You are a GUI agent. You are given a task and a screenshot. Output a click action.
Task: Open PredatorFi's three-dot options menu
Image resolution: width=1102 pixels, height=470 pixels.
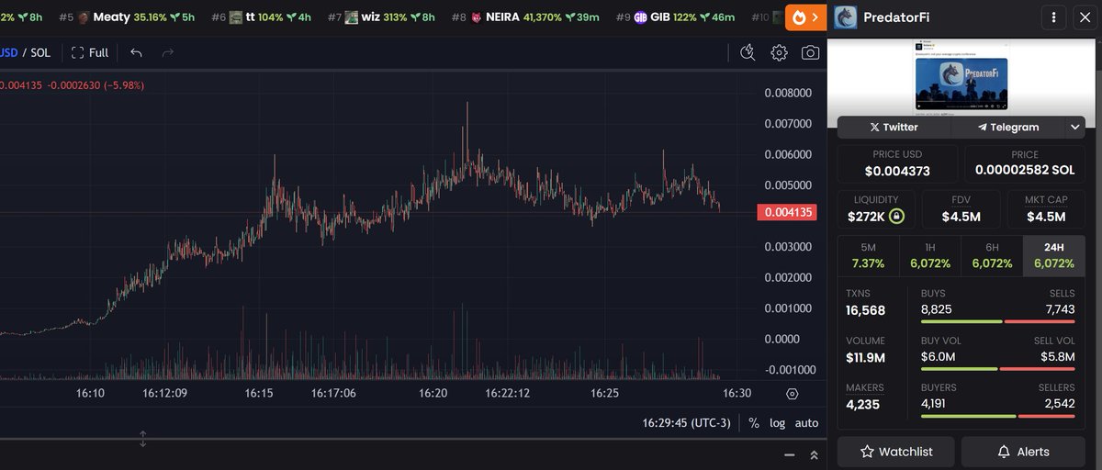[1055, 17]
